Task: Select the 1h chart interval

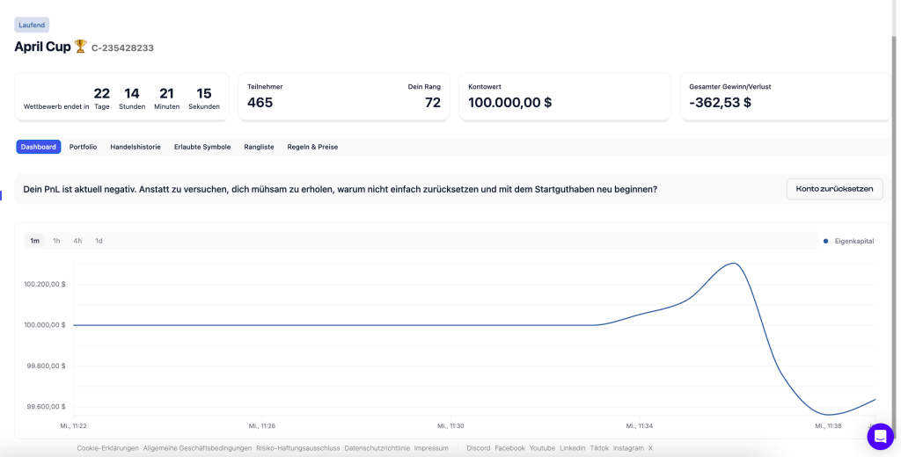Action: tap(56, 241)
